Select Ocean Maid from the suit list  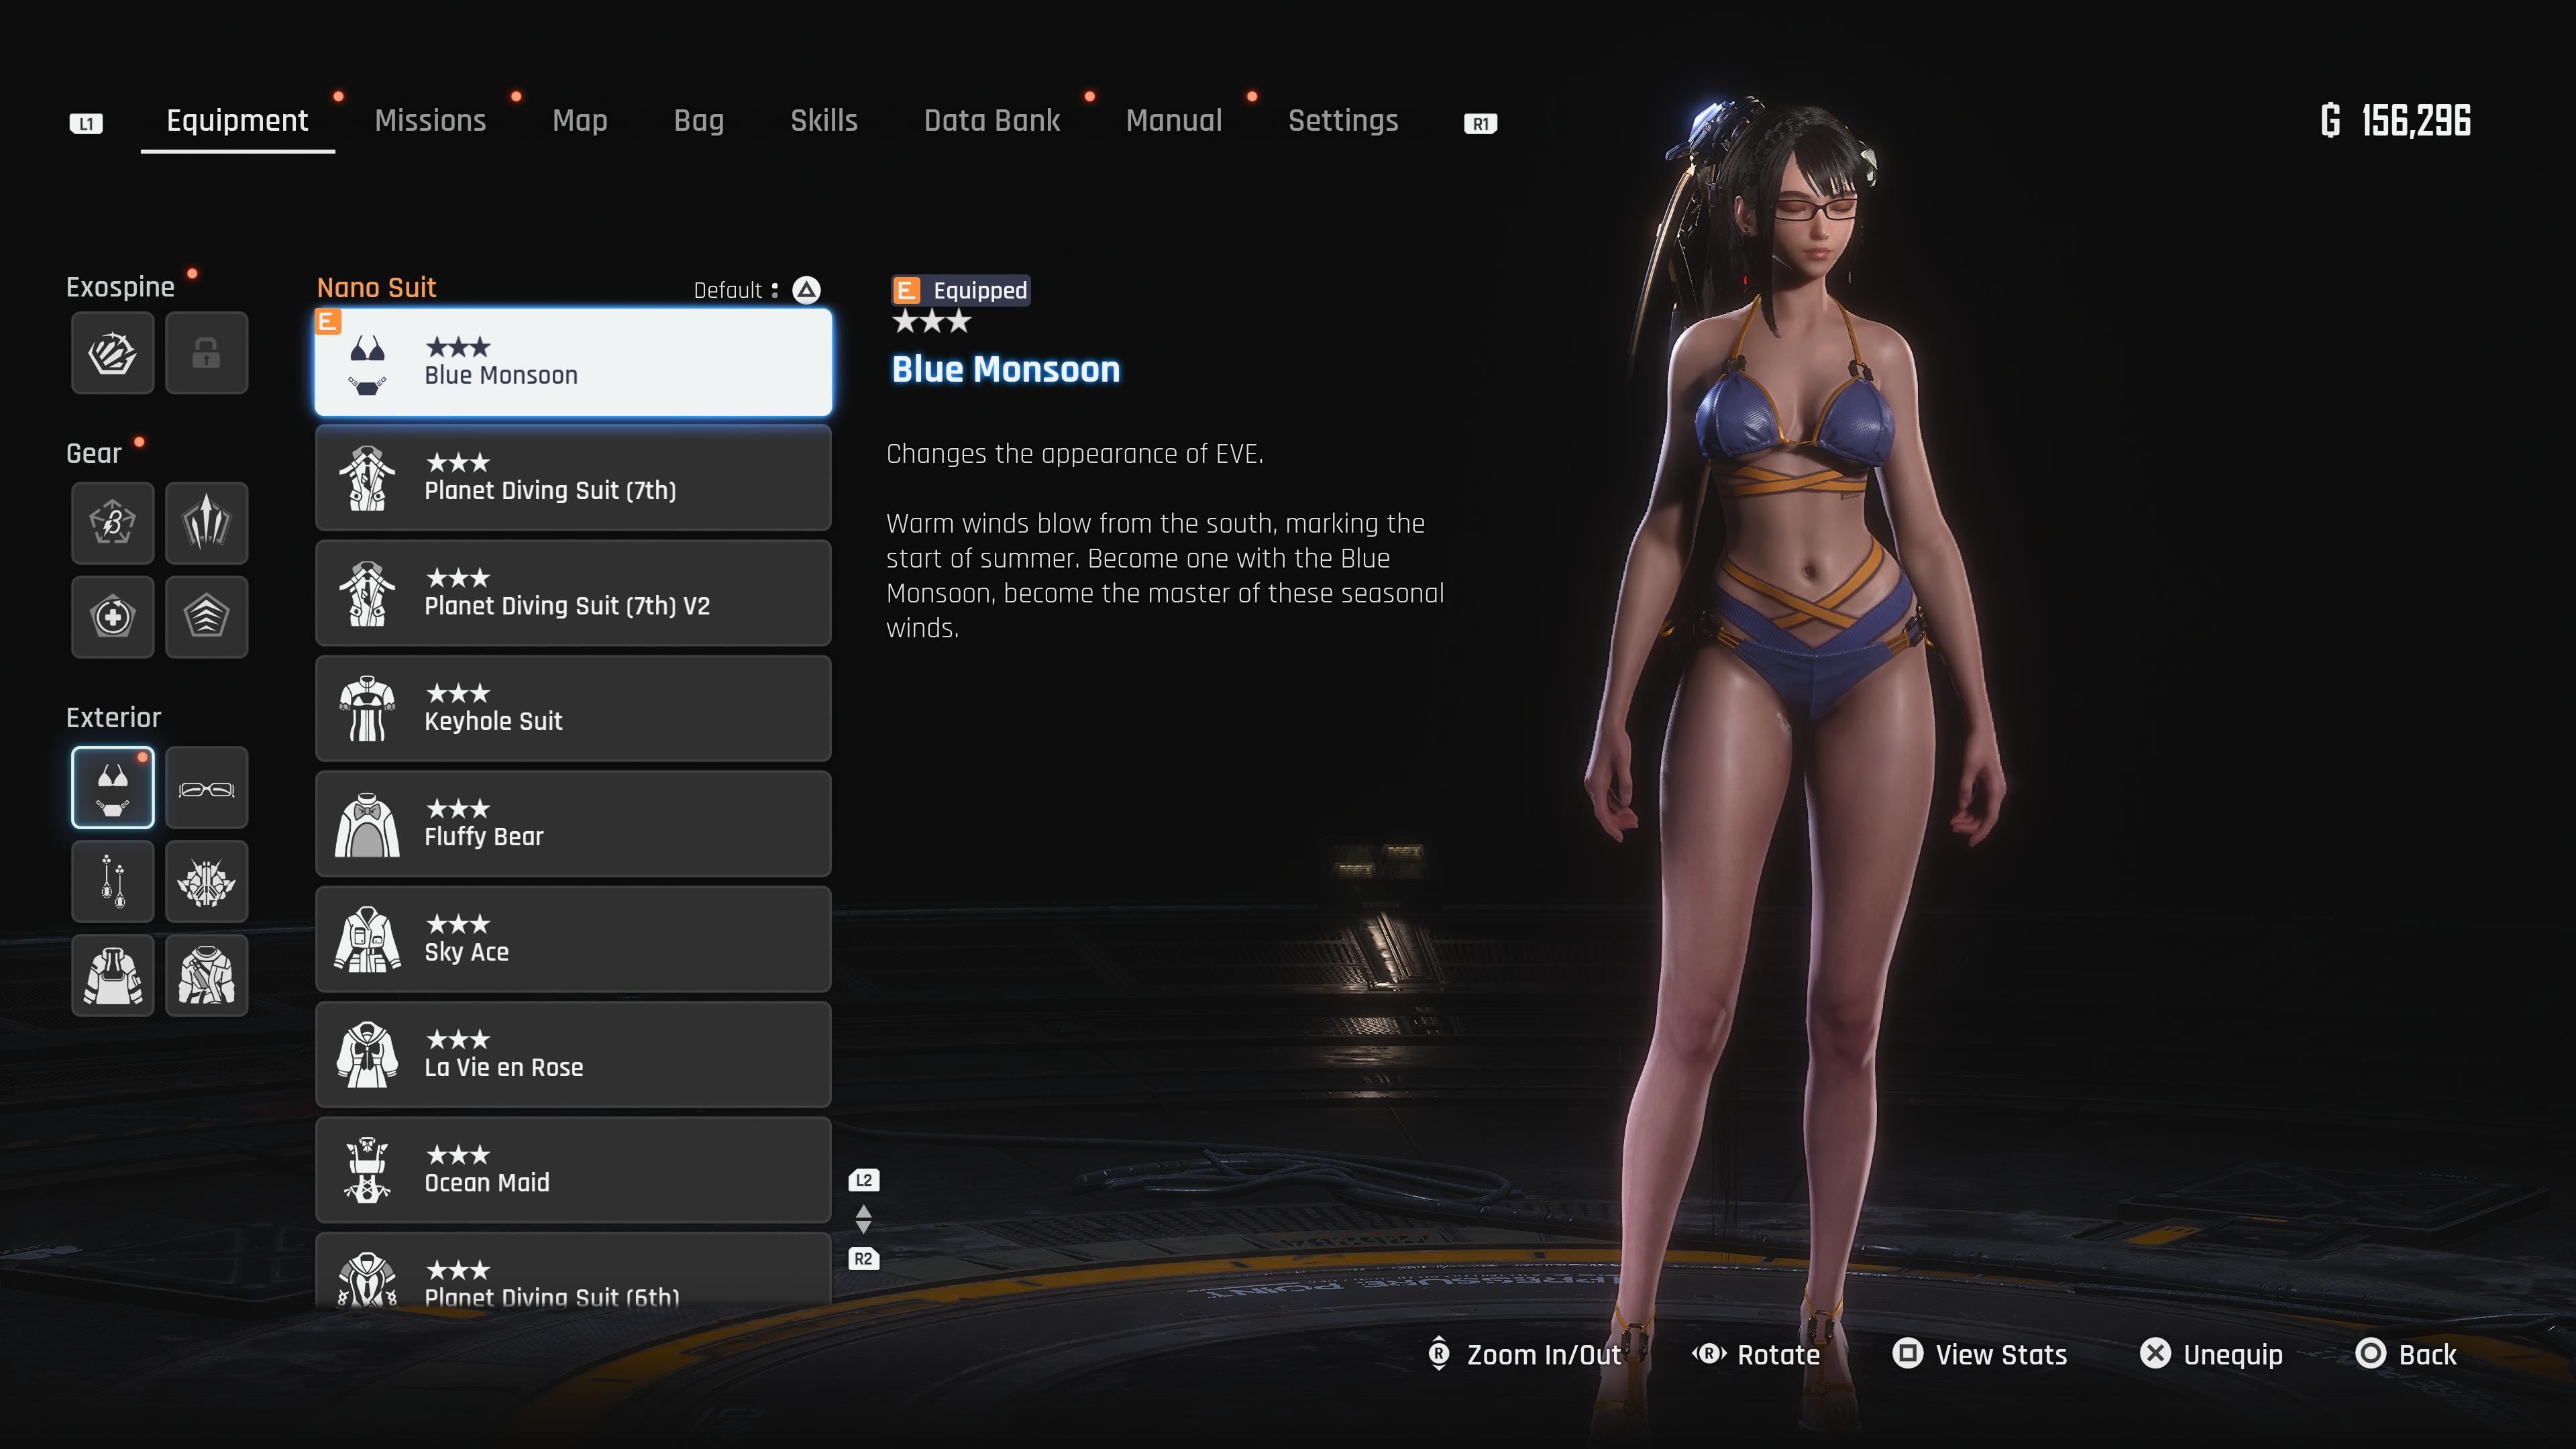point(573,1170)
